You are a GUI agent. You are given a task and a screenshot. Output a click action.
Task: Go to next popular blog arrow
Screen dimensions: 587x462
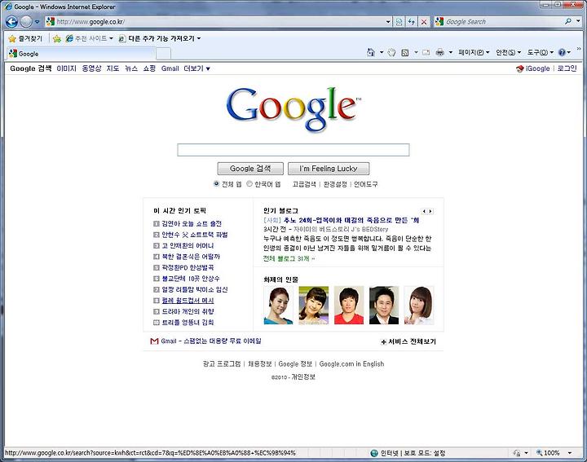click(x=430, y=211)
